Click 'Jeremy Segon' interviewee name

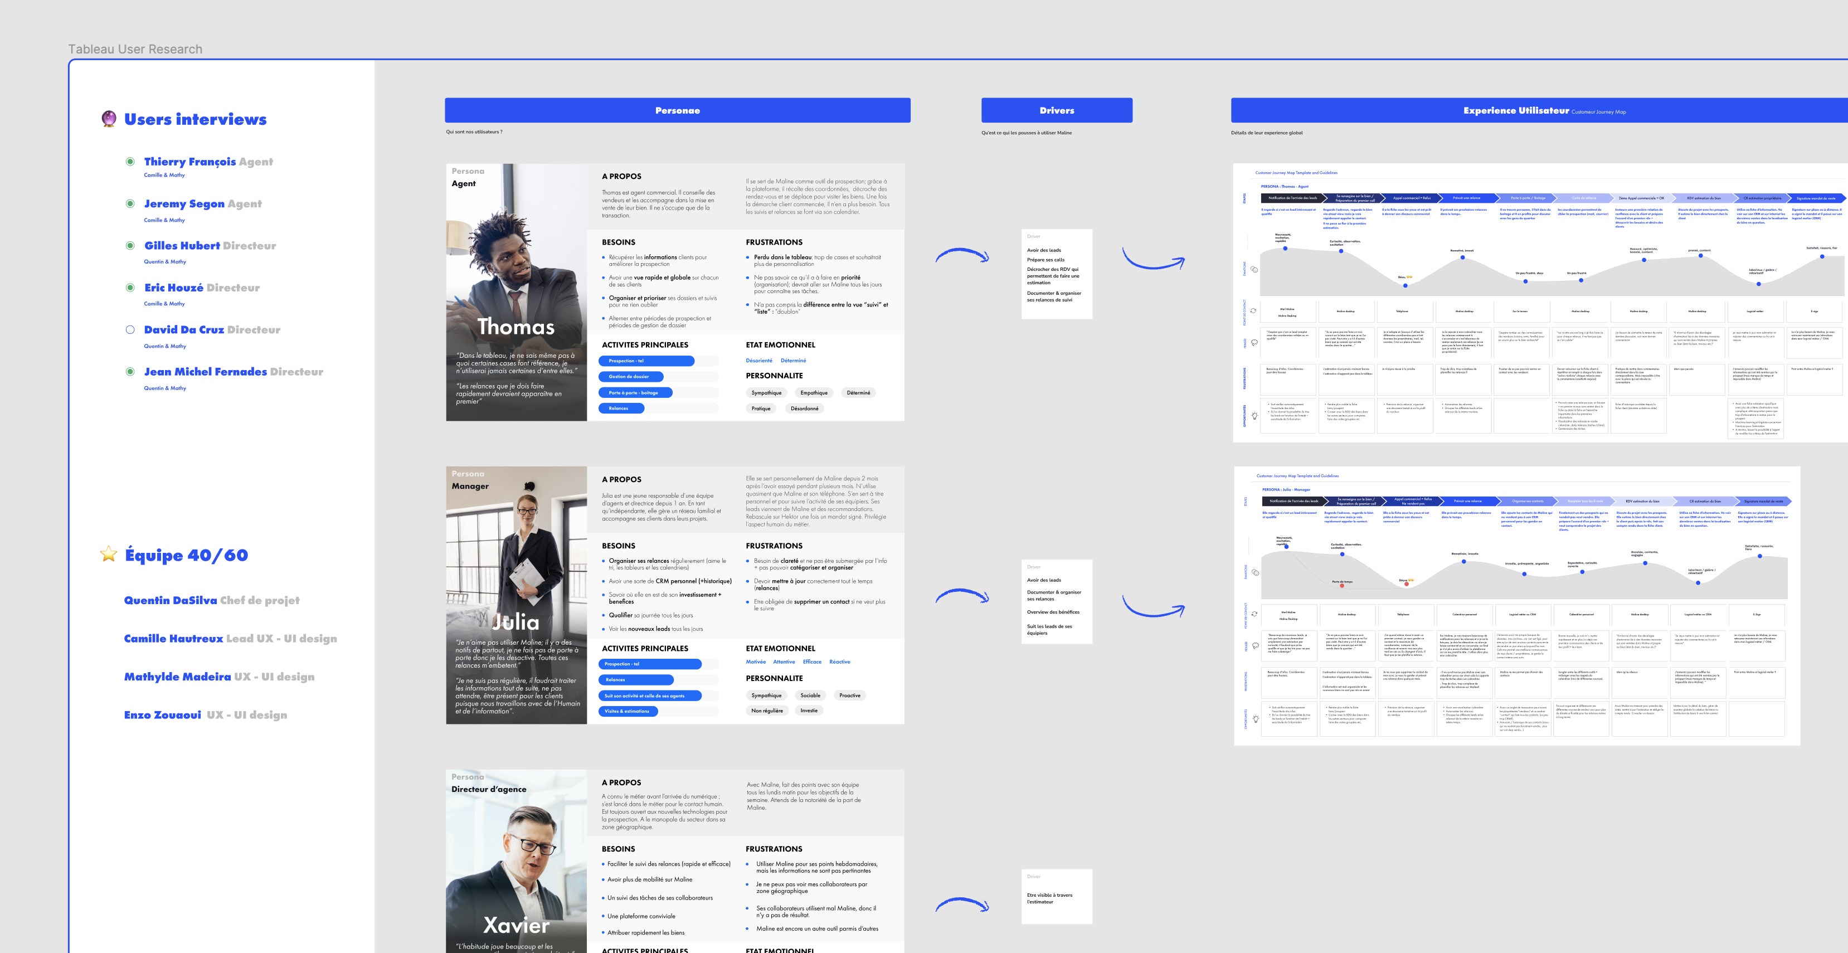[184, 204]
